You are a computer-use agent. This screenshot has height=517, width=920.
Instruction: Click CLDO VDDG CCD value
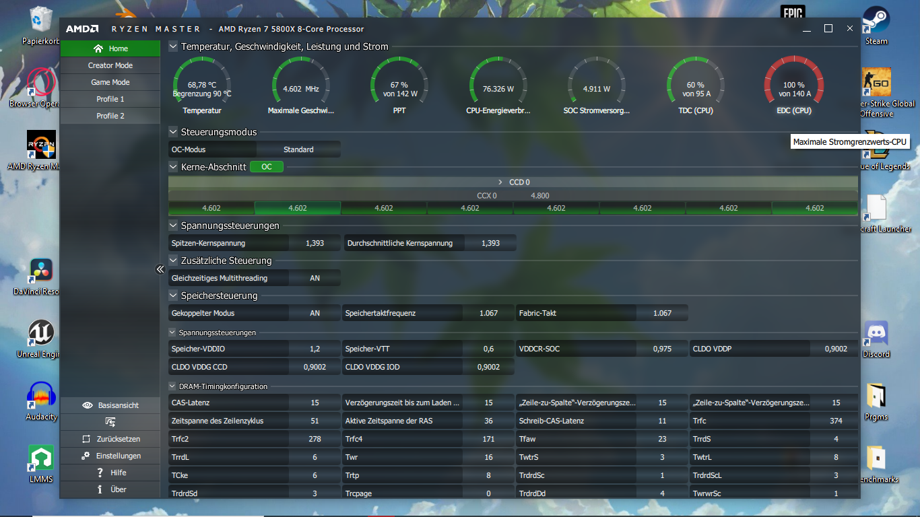coord(315,367)
